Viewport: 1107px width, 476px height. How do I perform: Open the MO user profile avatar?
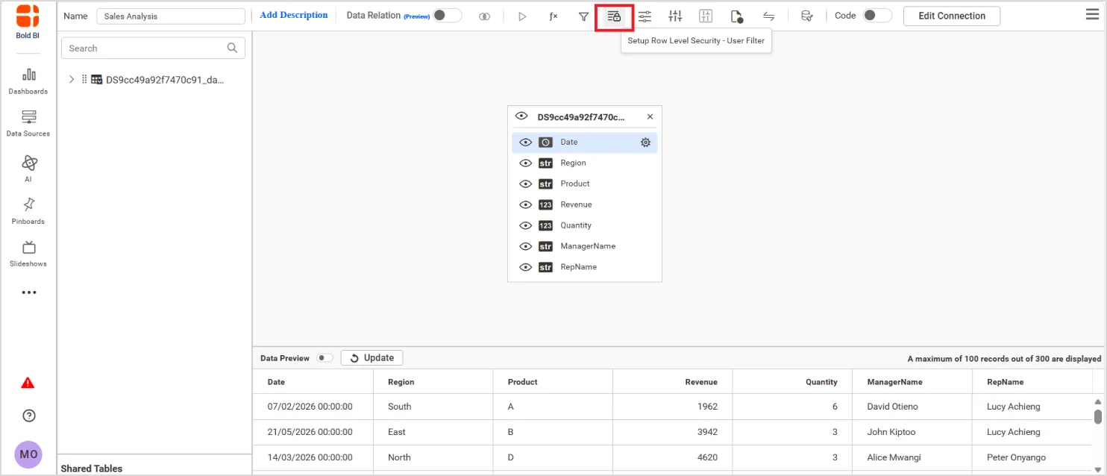(28, 454)
